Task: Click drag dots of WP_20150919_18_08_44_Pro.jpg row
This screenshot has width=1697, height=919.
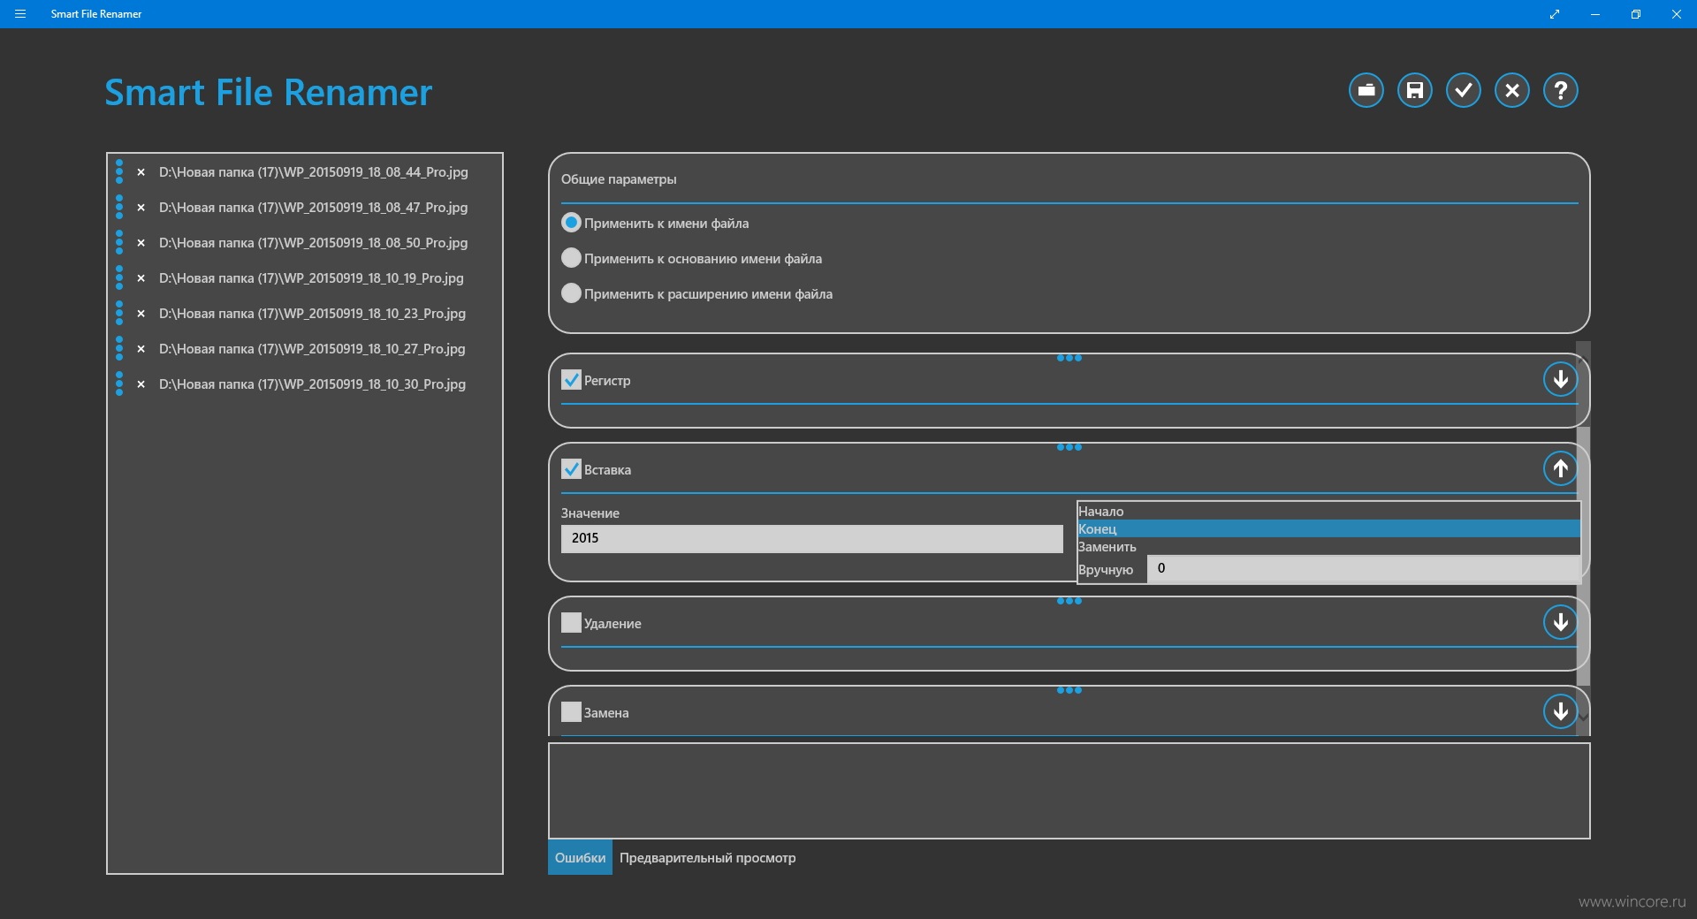Action: click(119, 171)
